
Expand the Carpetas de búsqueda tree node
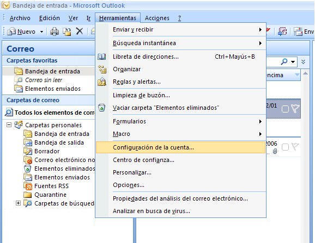click(18, 203)
